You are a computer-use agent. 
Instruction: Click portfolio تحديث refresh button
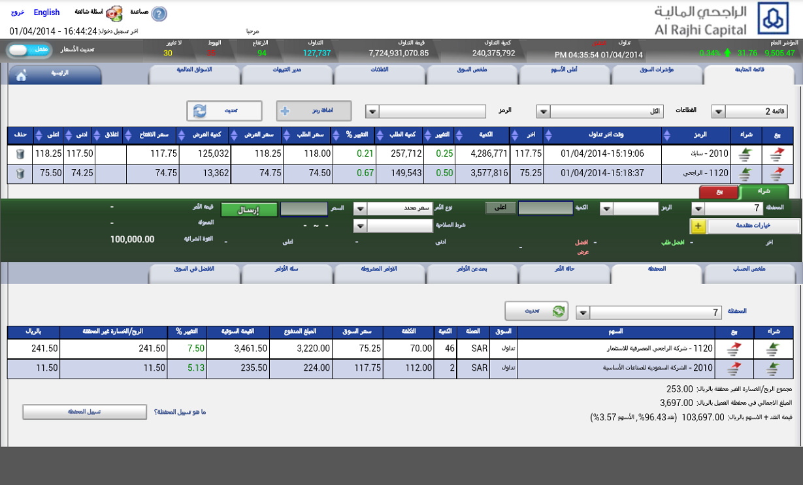pyautogui.click(x=536, y=311)
